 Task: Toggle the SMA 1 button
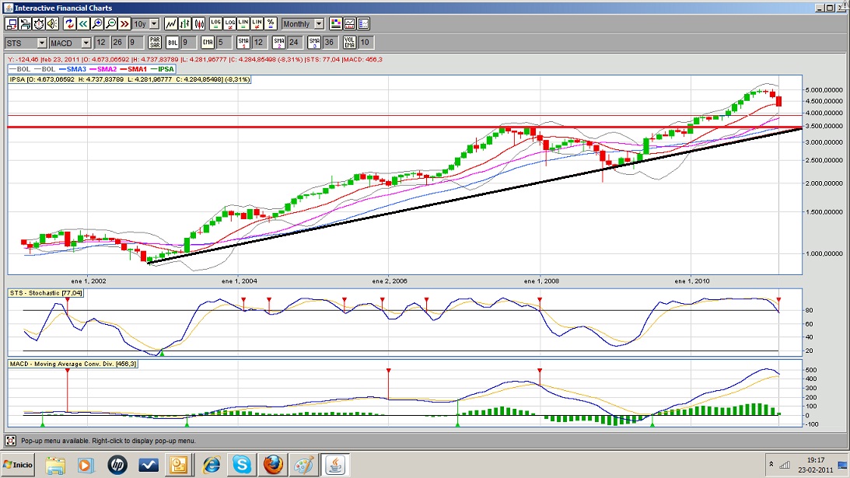click(243, 43)
